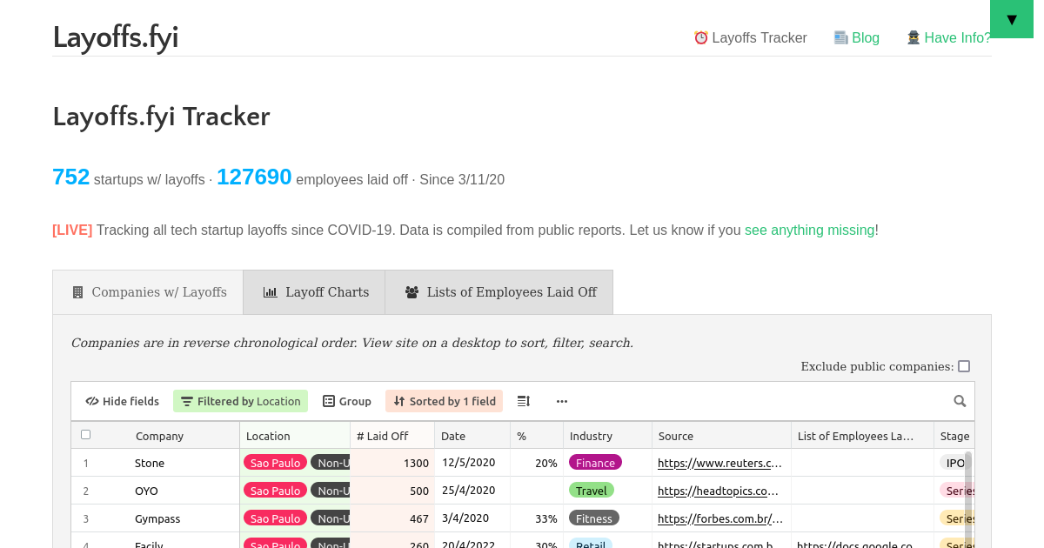1044x548 pixels.
Task: Click the 3/4/2020 date cell
Action: click(472, 518)
